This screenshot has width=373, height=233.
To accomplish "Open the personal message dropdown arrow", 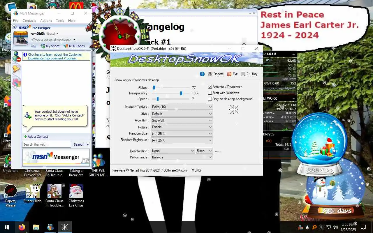I will point(74,40).
